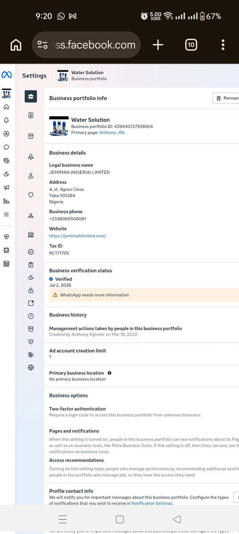Open the Inbox chat bubble icon

[6, 147]
